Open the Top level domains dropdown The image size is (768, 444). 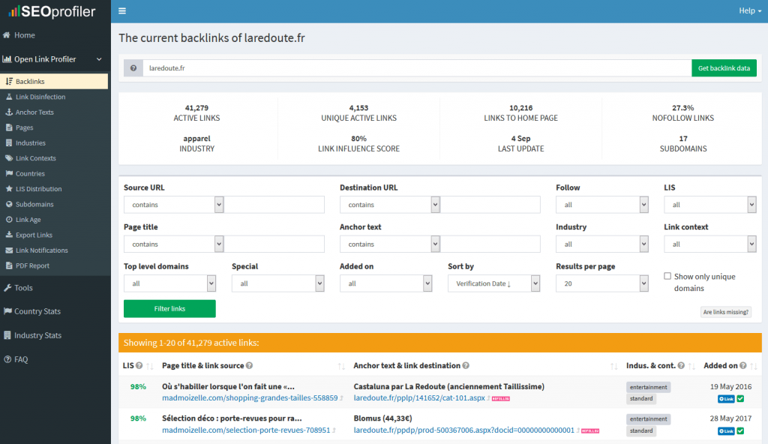coord(170,283)
